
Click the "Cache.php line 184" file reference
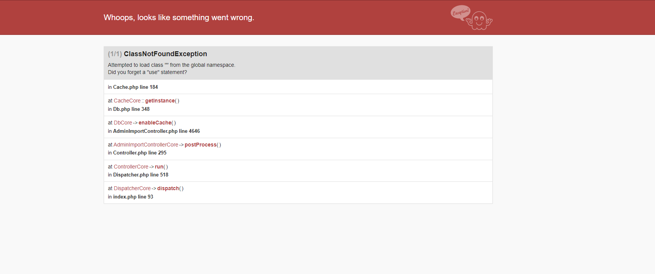click(135, 87)
